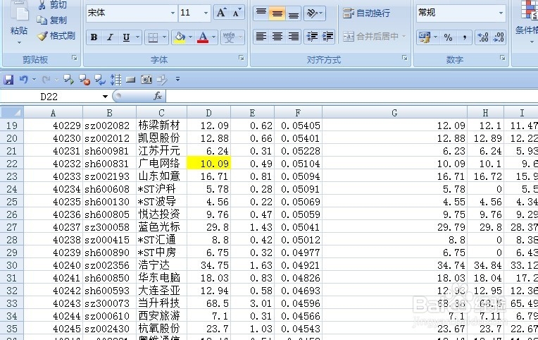Open the underline style dropdown arrow
538x340 pixels.
point(137,37)
